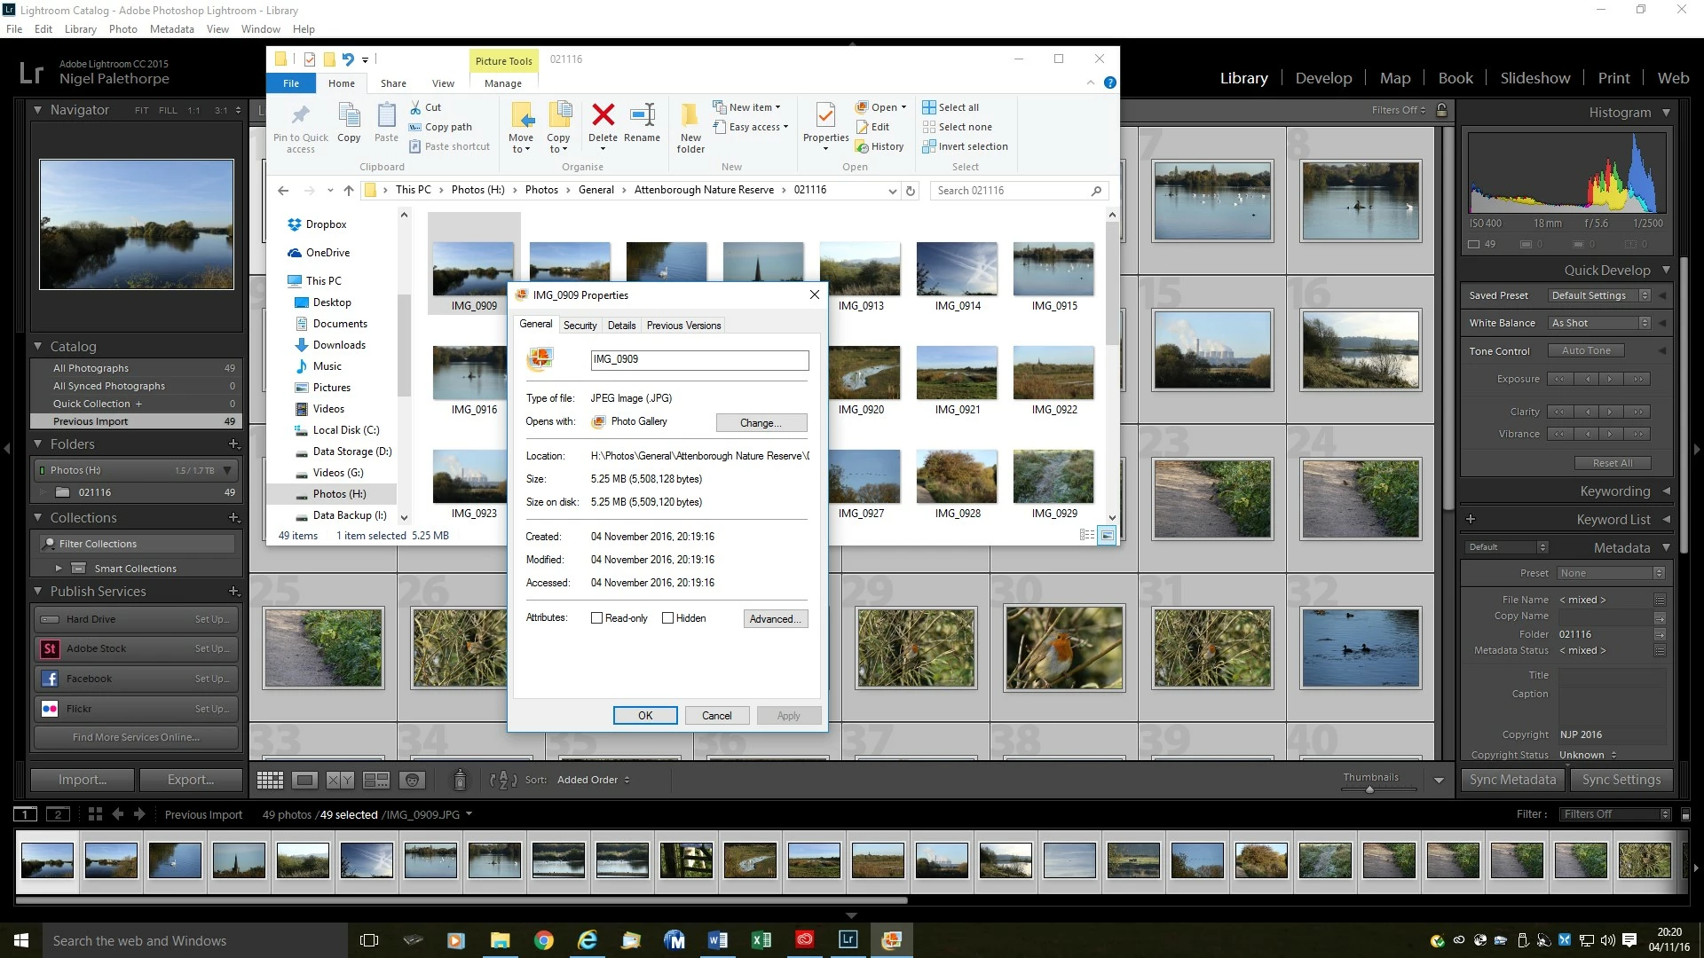Click the People view face icon
The image size is (1704, 958).
tap(412, 780)
